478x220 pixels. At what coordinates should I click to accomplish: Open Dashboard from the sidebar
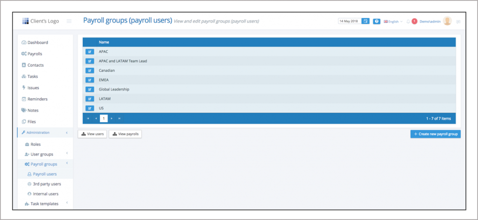37,43
